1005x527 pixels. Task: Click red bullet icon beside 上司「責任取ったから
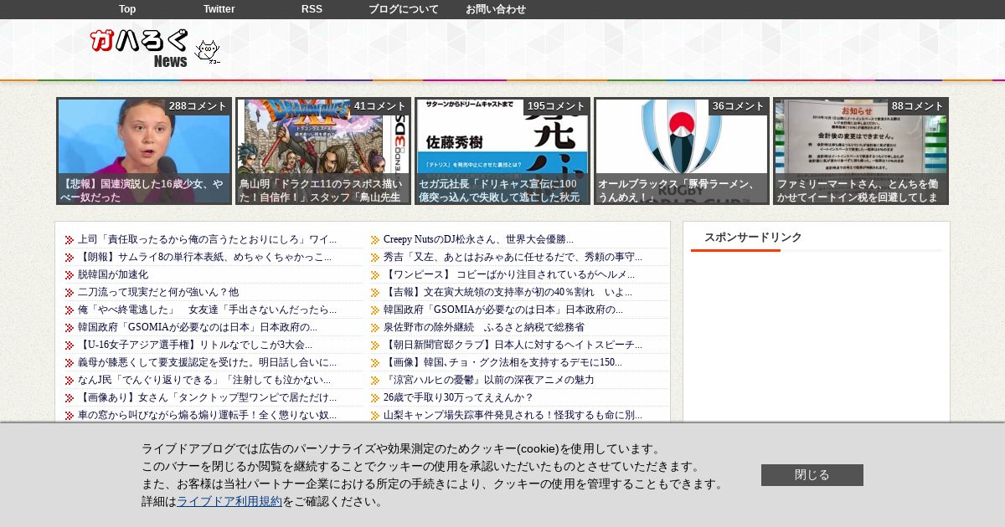pyautogui.click(x=70, y=240)
